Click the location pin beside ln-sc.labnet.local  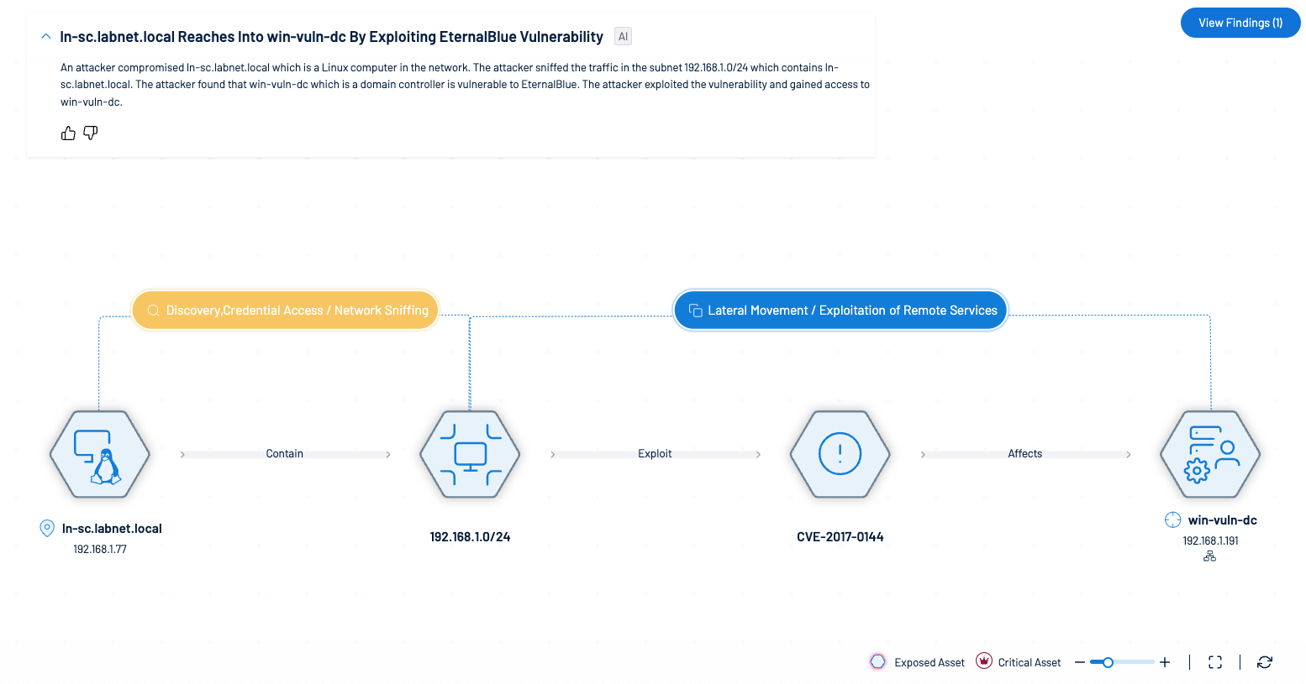pyautogui.click(x=47, y=528)
